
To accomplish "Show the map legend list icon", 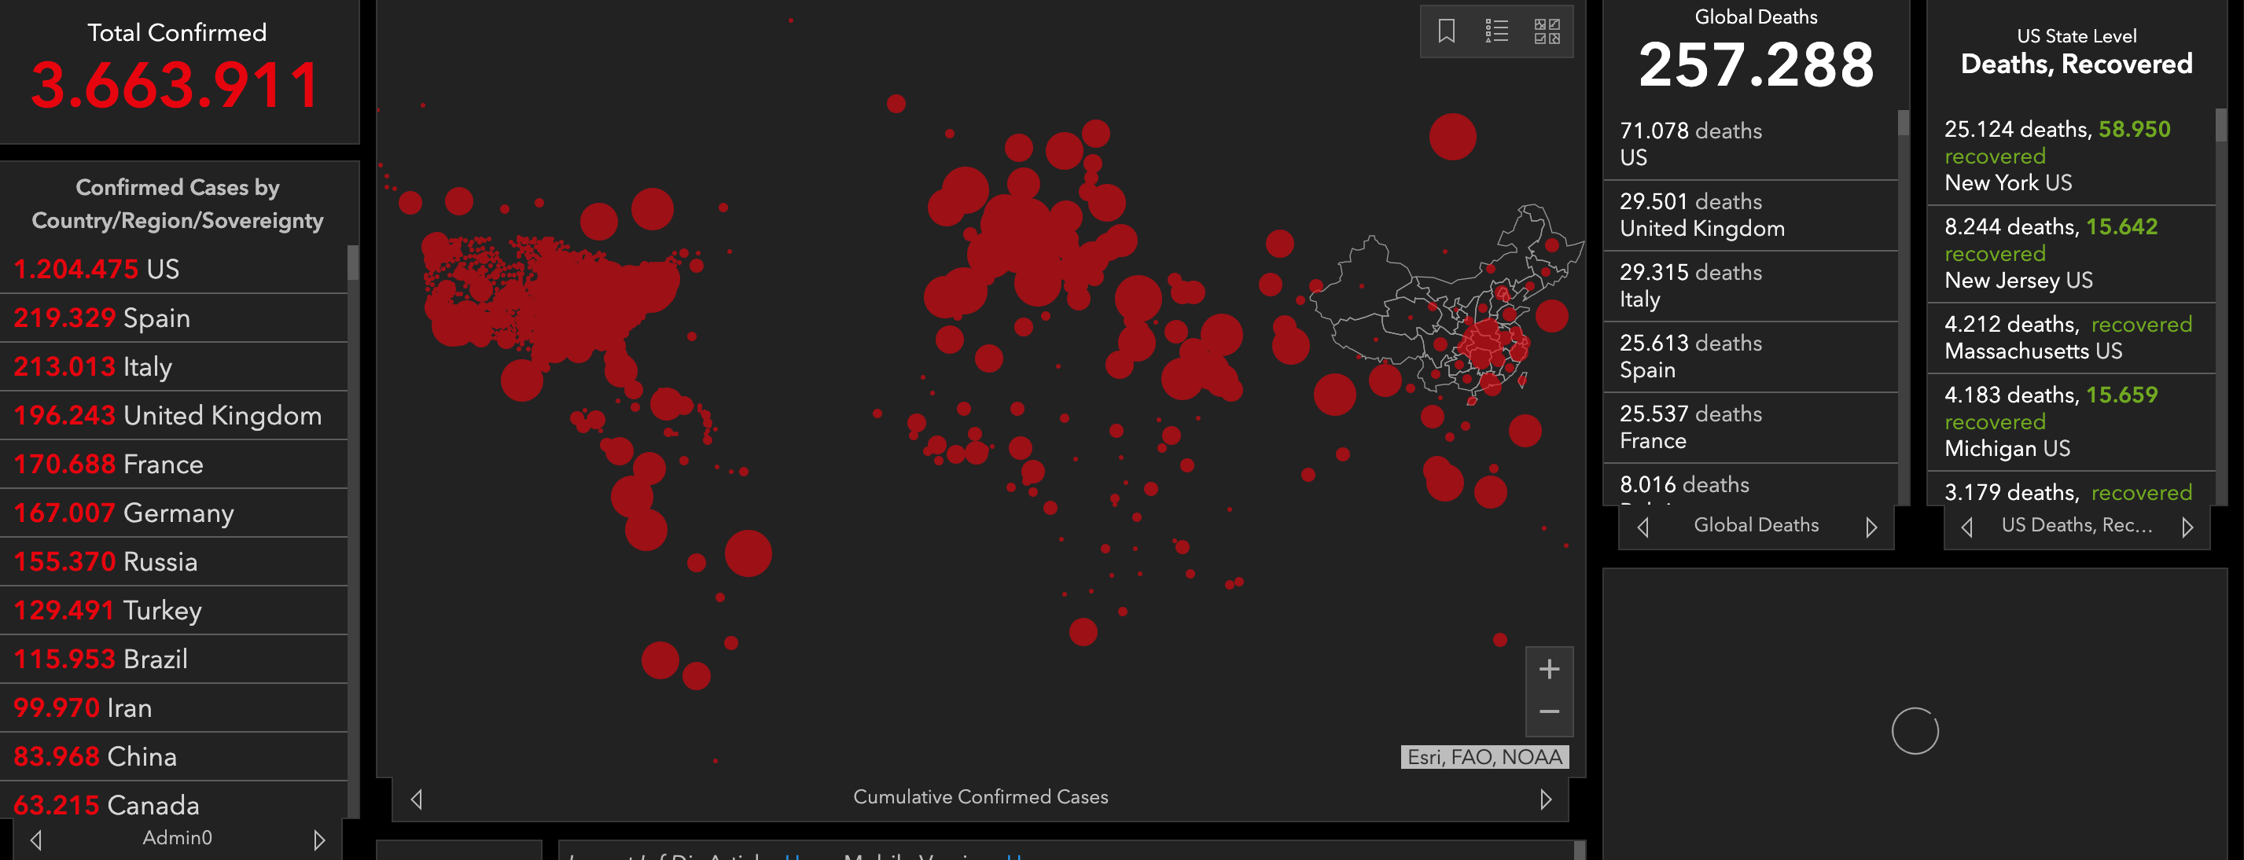I will (x=1496, y=31).
